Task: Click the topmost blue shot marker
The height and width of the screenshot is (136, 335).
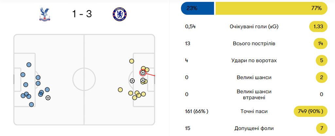Action: 29,65
